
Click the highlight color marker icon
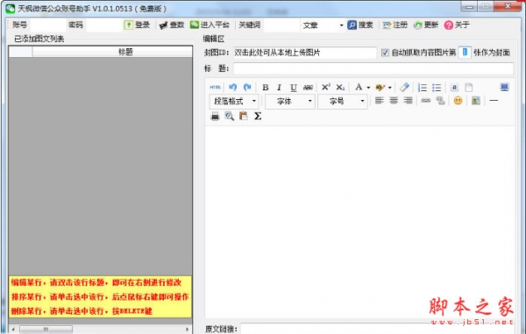[x=380, y=88]
